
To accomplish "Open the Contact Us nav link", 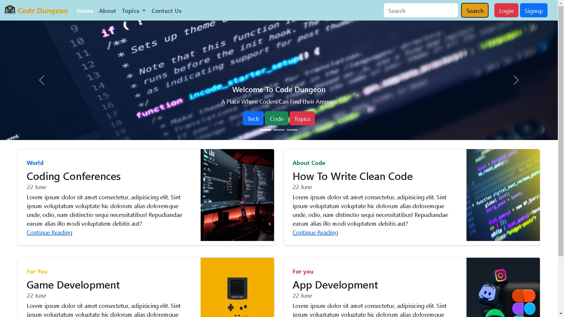I will point(167,11).
